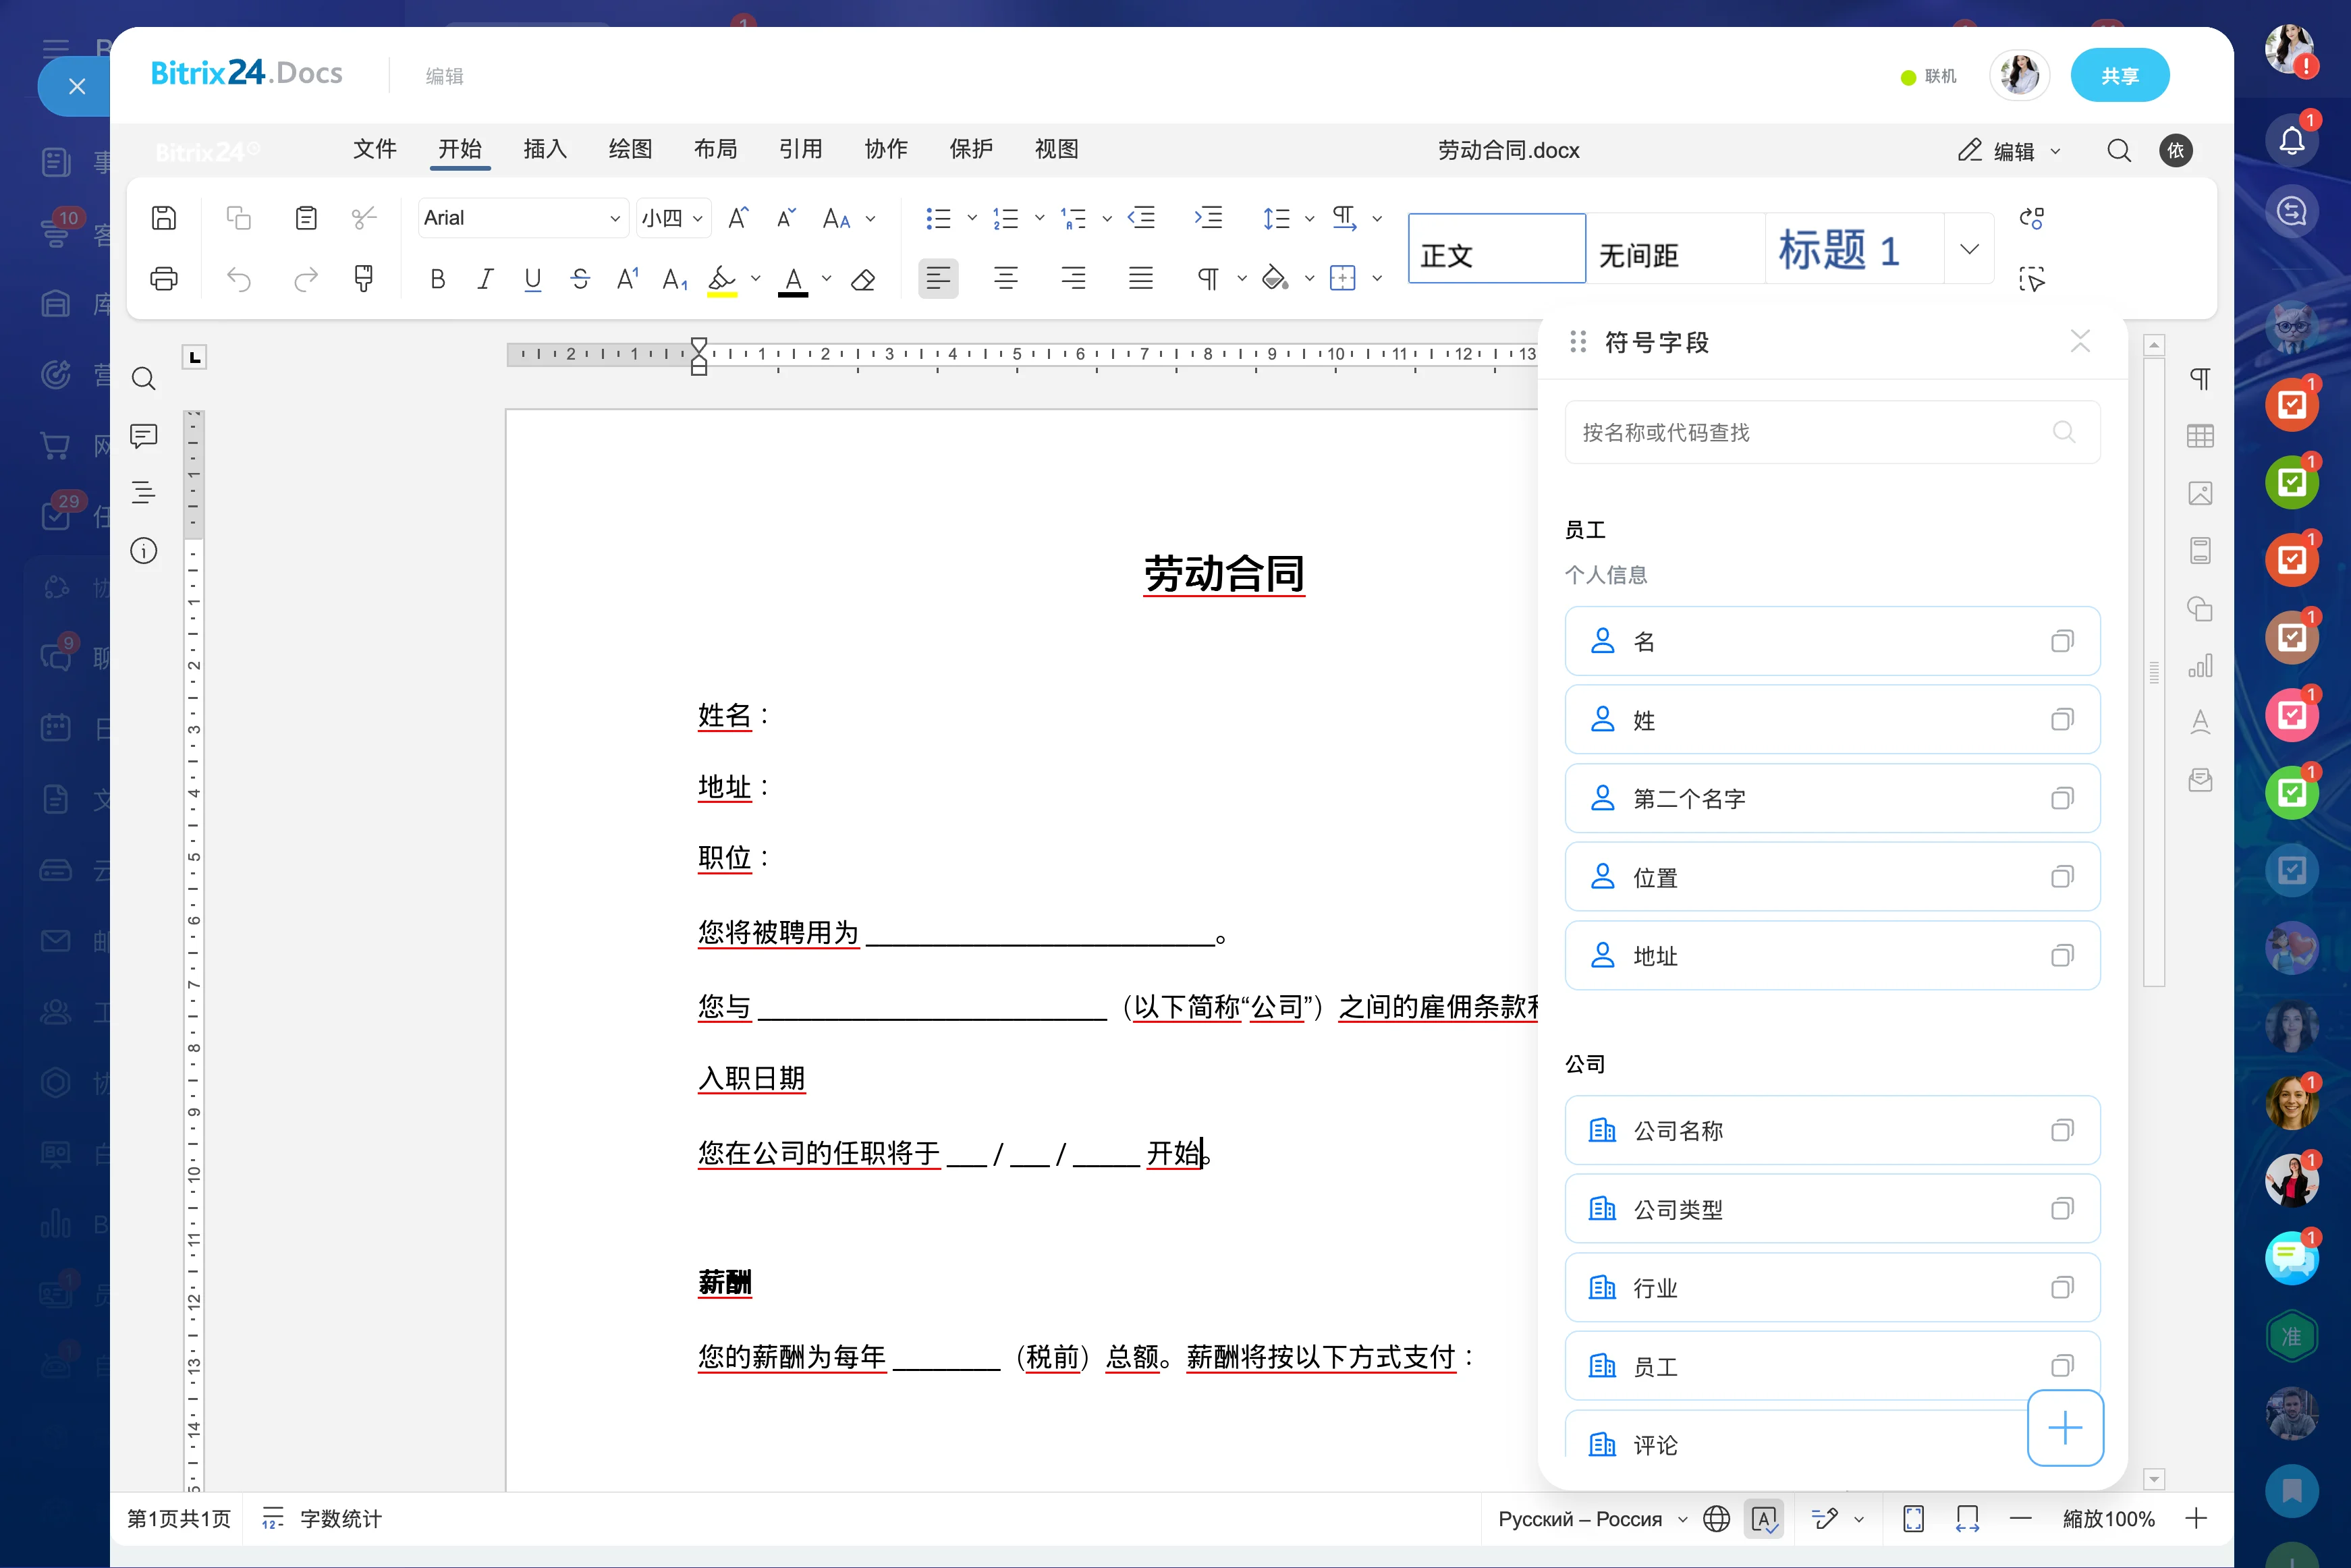Align paragraph right
2351x1568 pixels.
click(x=1073, y=278)
